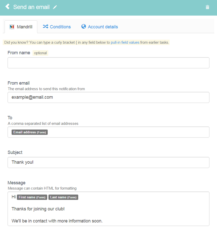Switch to the Conditions tab
Screen dimensions: 217x235
point(57,27)
